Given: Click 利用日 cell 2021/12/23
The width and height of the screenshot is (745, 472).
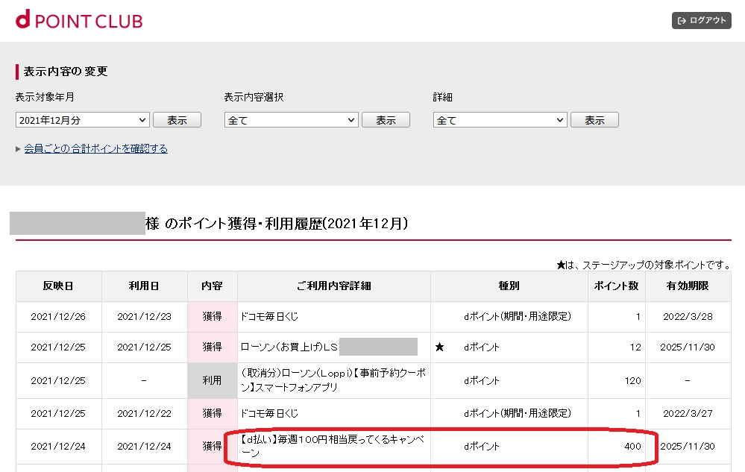Looking at the screenshot, I should pos(144,317).
